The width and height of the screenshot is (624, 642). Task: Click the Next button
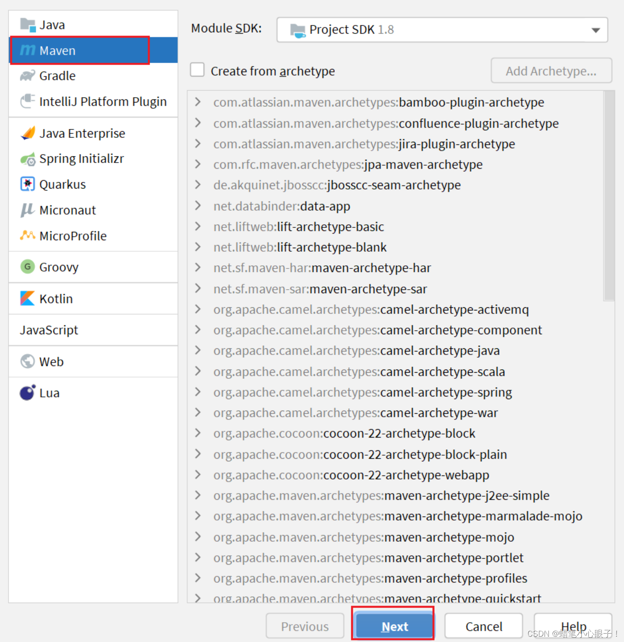[393, 626]
